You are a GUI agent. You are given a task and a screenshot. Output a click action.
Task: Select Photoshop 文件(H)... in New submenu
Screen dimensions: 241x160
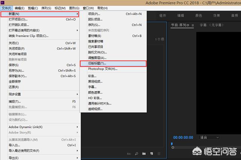pyautogui.click(x=113, y=69)
